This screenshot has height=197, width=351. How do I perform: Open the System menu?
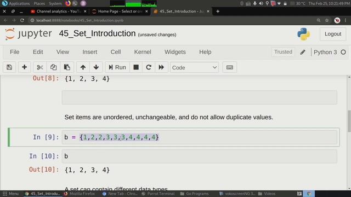55,3
